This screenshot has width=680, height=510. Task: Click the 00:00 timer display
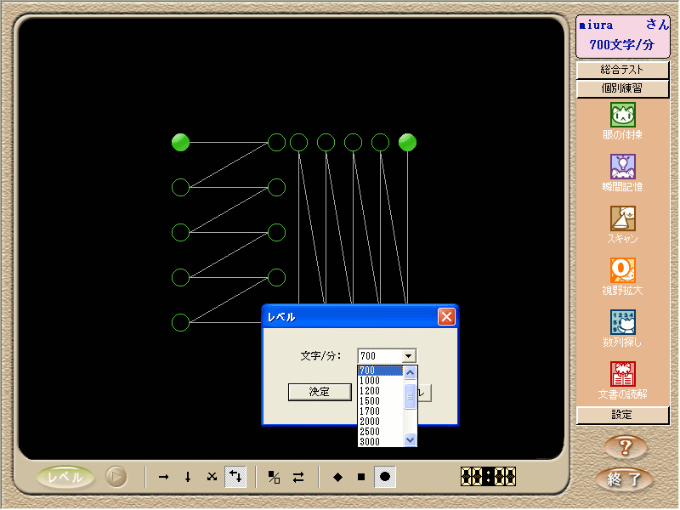(x=488, y=477)
